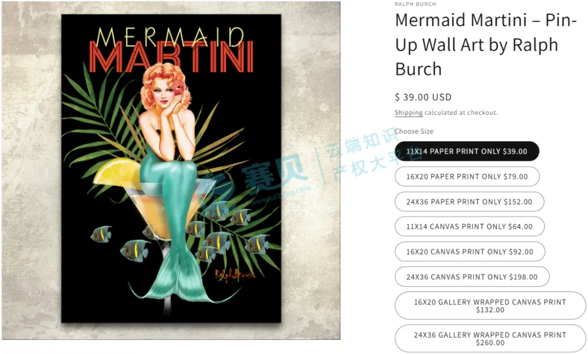Pick the 24X36 Paper Print Only $152.00 option

(469, 202)
